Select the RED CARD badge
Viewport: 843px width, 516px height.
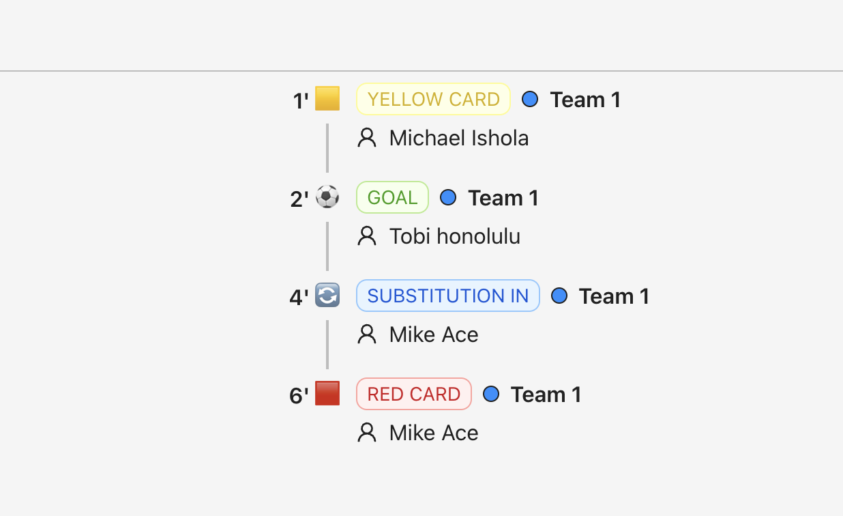[x=413, y=395]
